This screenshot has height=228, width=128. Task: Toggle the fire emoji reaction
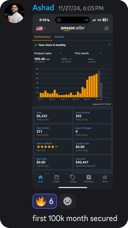(x=45, y=201)
